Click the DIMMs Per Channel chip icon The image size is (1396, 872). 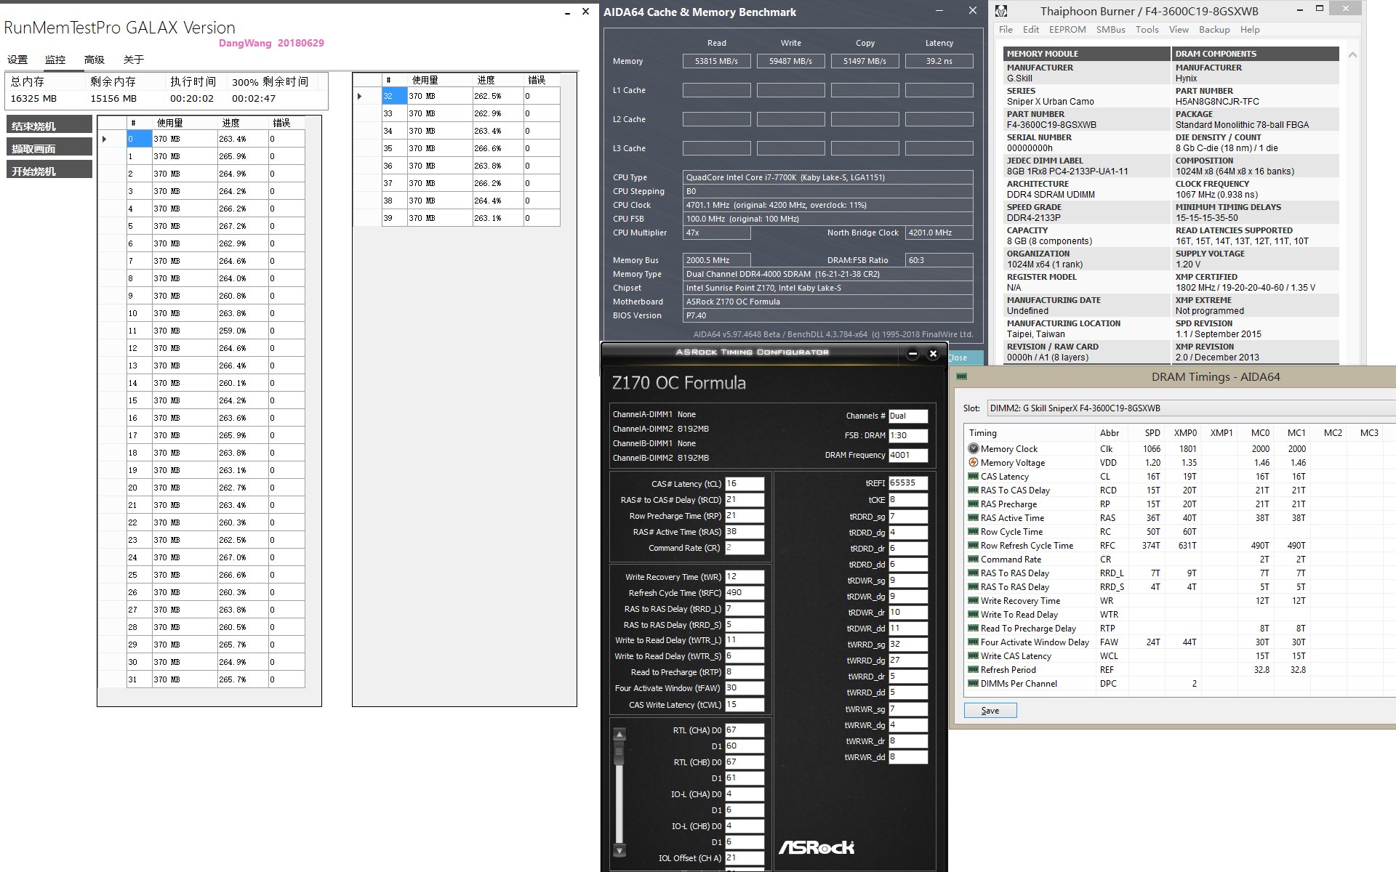(973, 683)
